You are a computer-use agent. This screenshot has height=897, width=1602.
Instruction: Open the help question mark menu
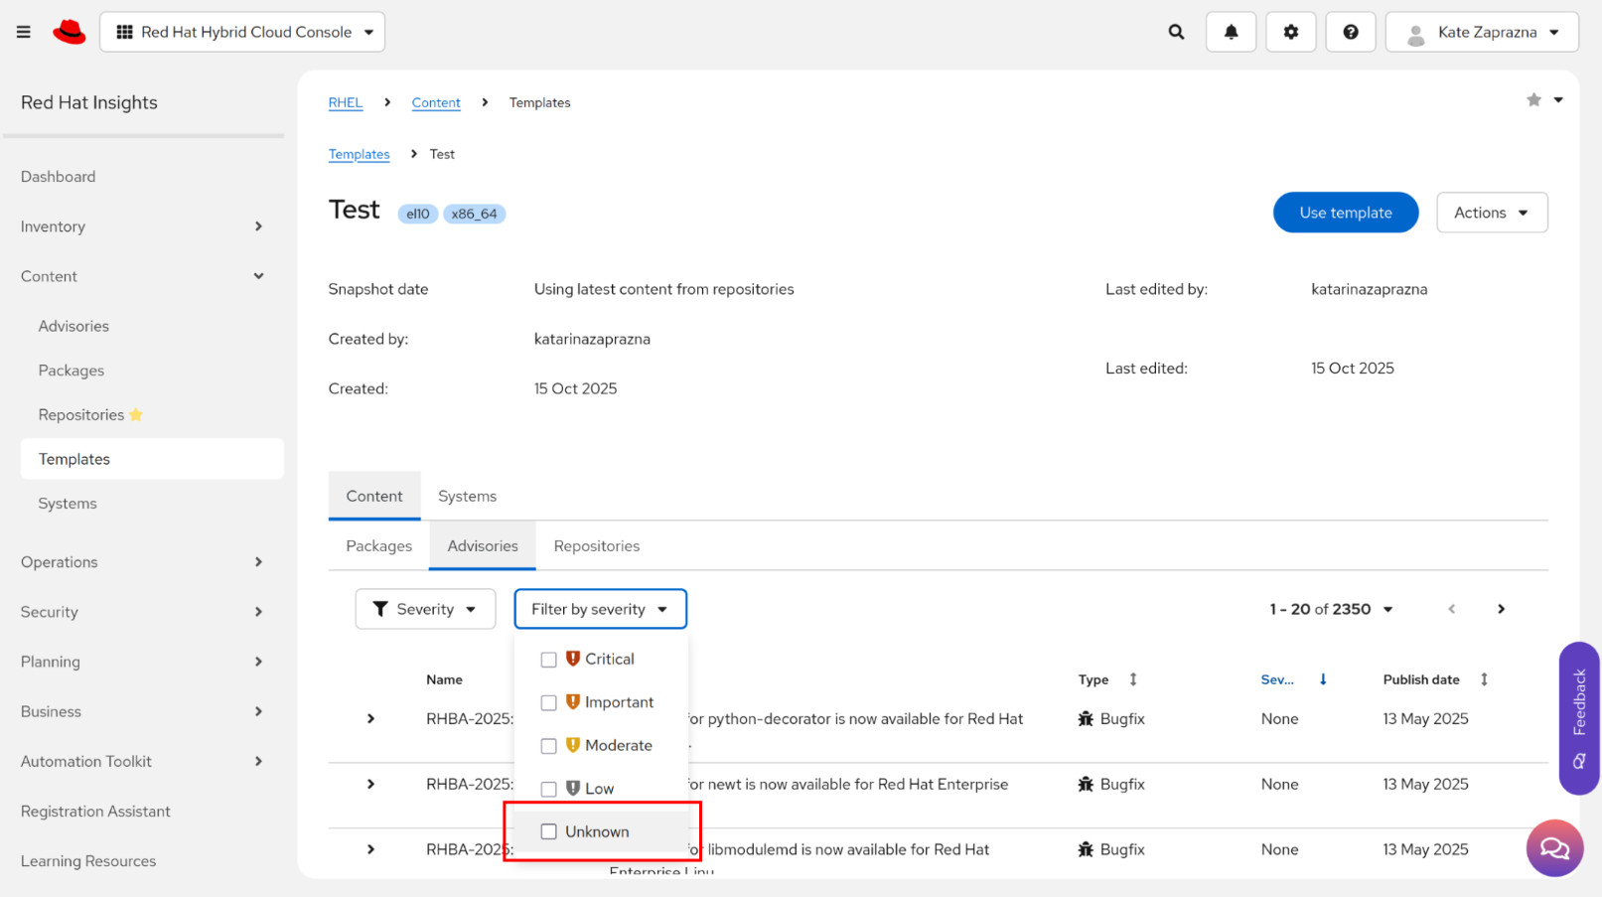pyautogui.click(x=1350, y=32)
